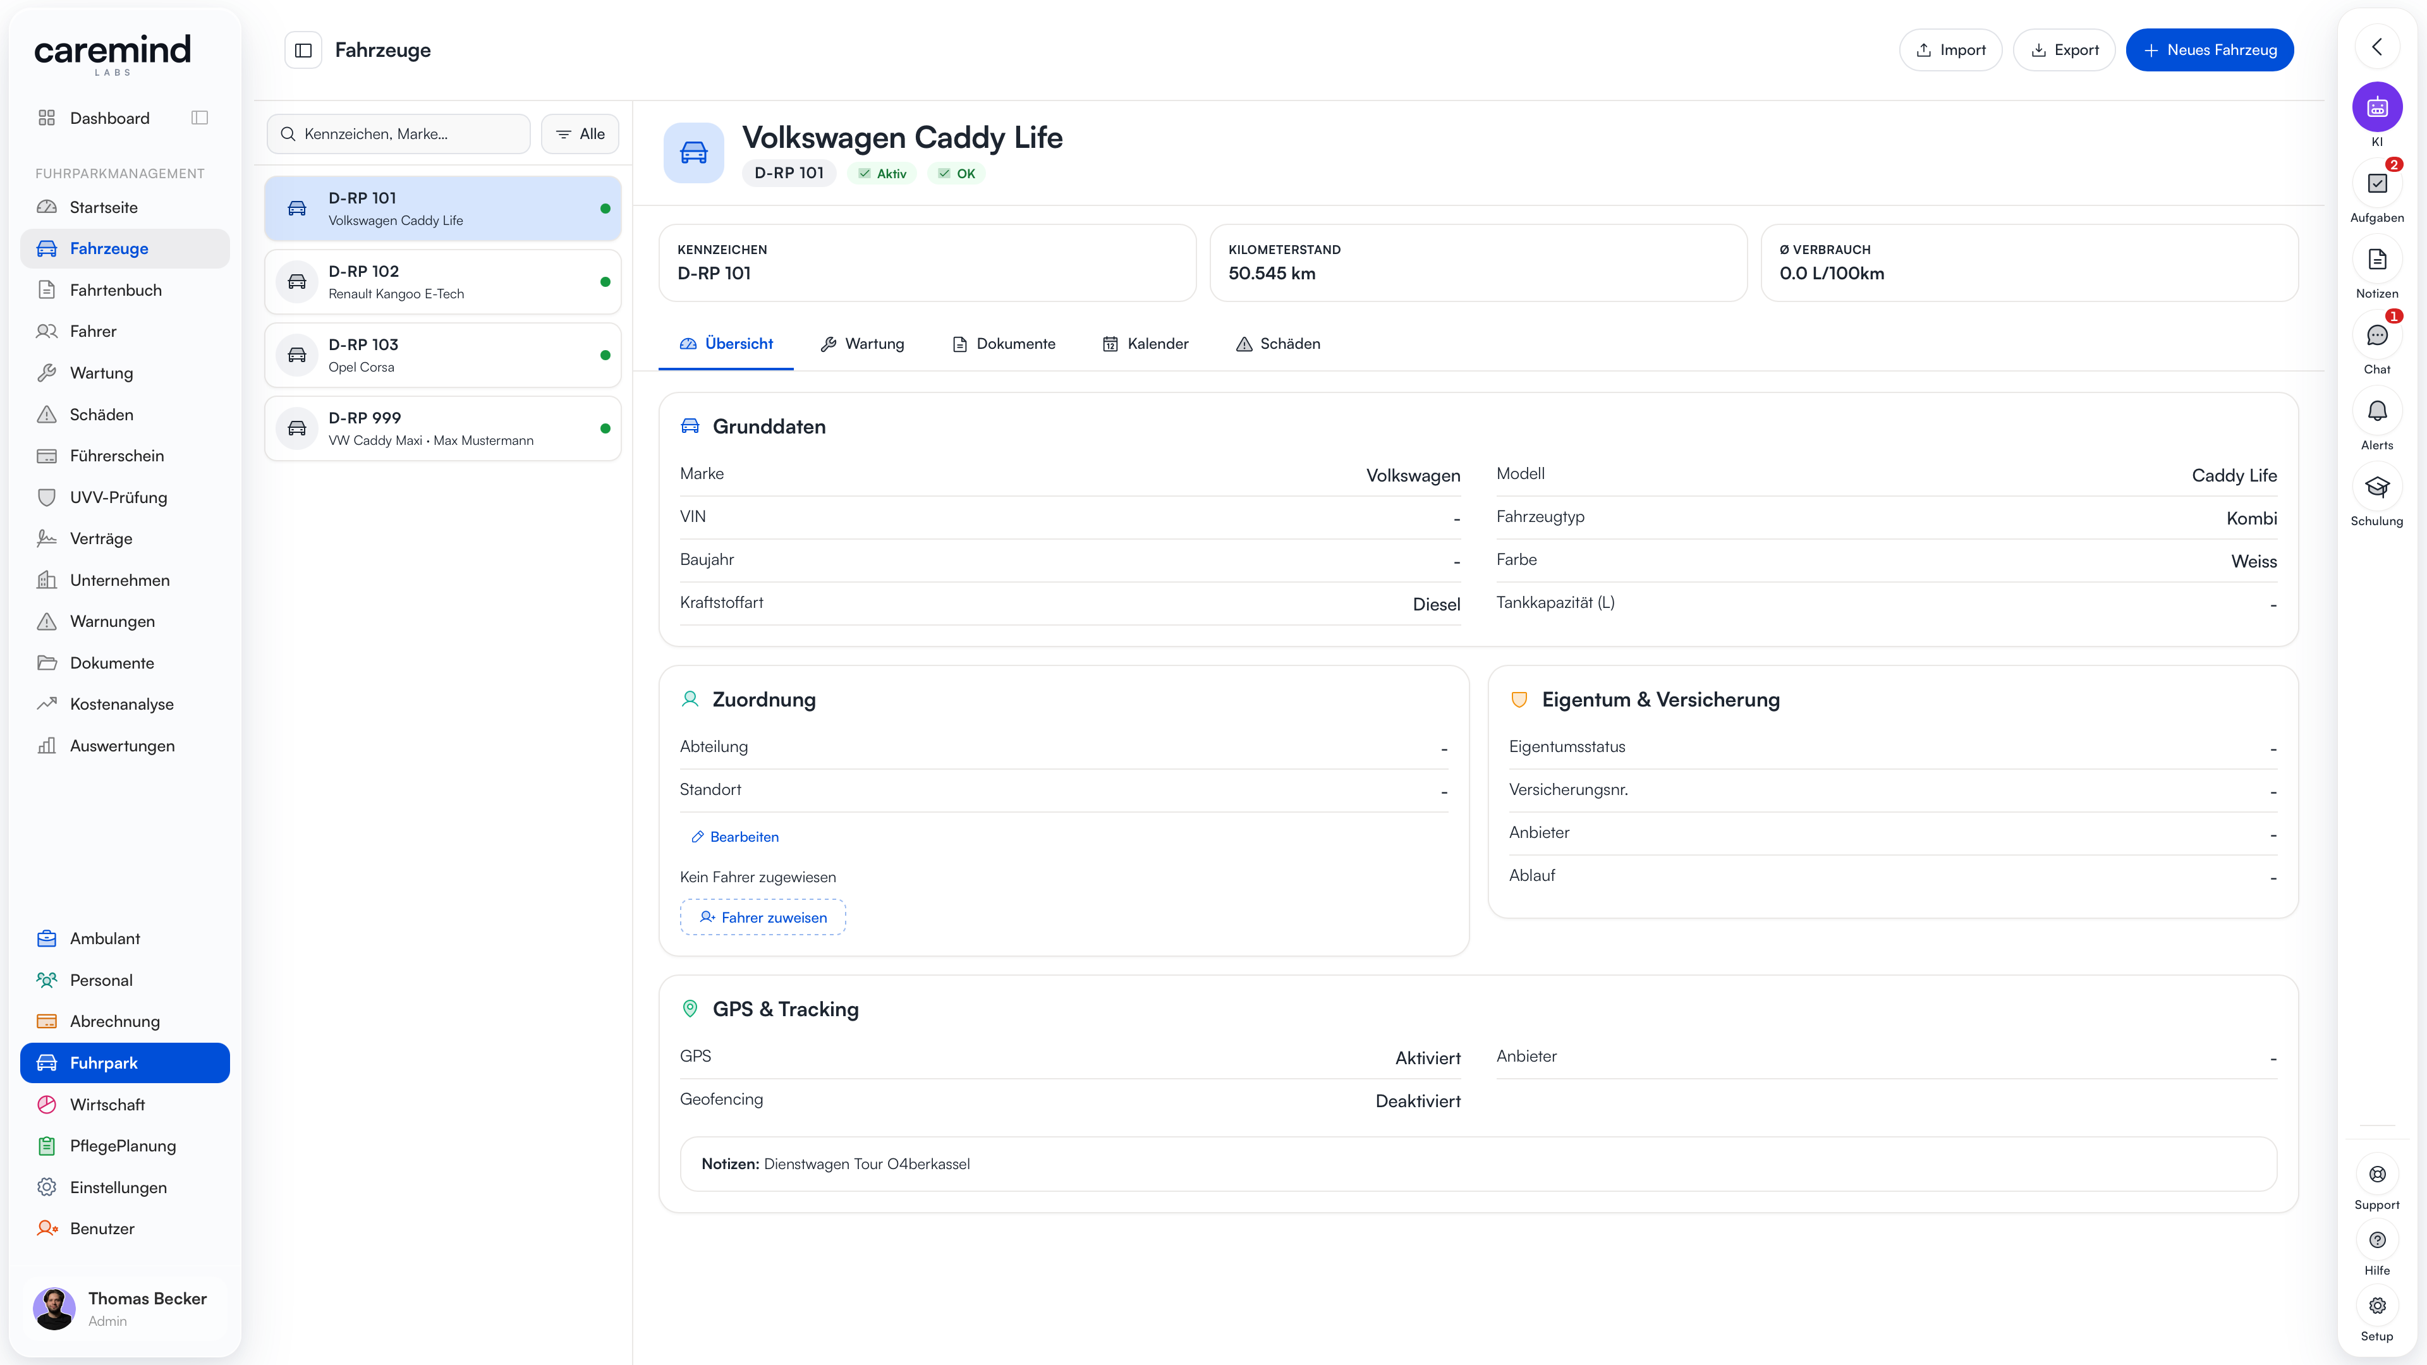Open Aufgaben tasks panel icon
This screenshot has height=1365, width=2427.
point(2376,184)
